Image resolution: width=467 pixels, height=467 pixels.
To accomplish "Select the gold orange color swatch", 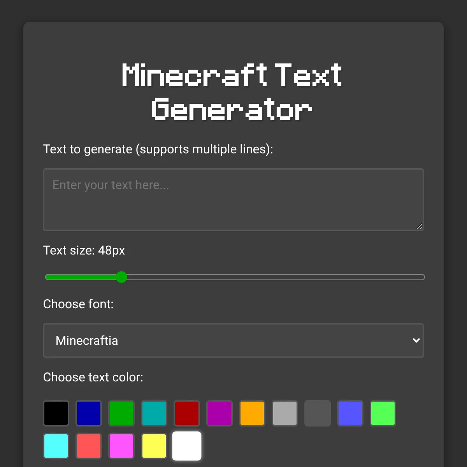I will point(252,413).
